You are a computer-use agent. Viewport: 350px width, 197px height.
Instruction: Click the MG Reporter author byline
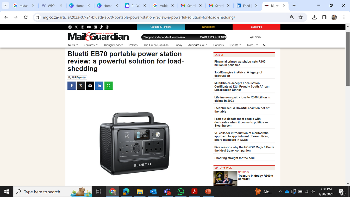point(77,77)
